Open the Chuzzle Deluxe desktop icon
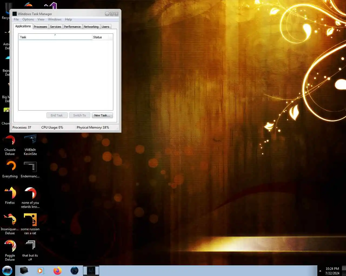This screenshot has width=346, height=276. (10, 146)
